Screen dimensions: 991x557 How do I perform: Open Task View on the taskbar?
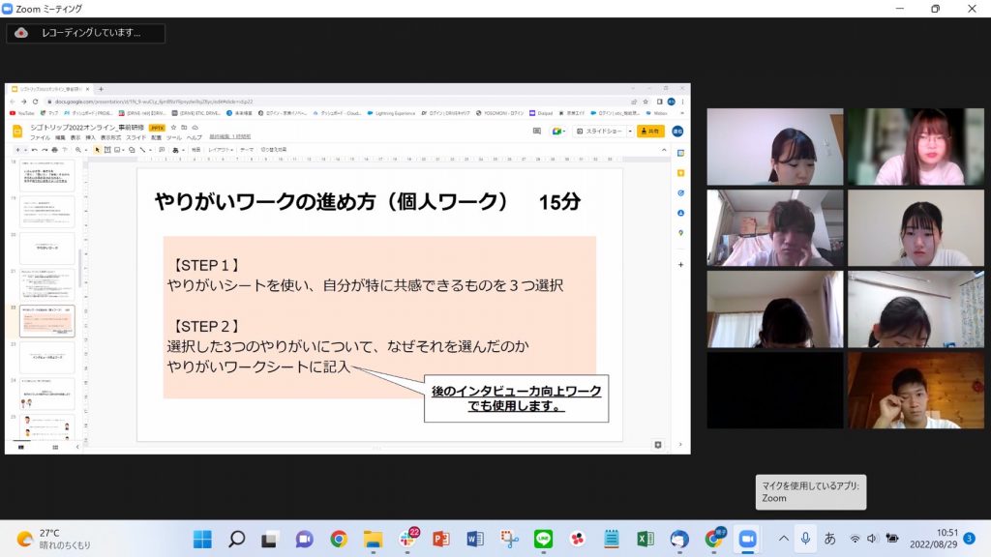(x=270, y=540)
